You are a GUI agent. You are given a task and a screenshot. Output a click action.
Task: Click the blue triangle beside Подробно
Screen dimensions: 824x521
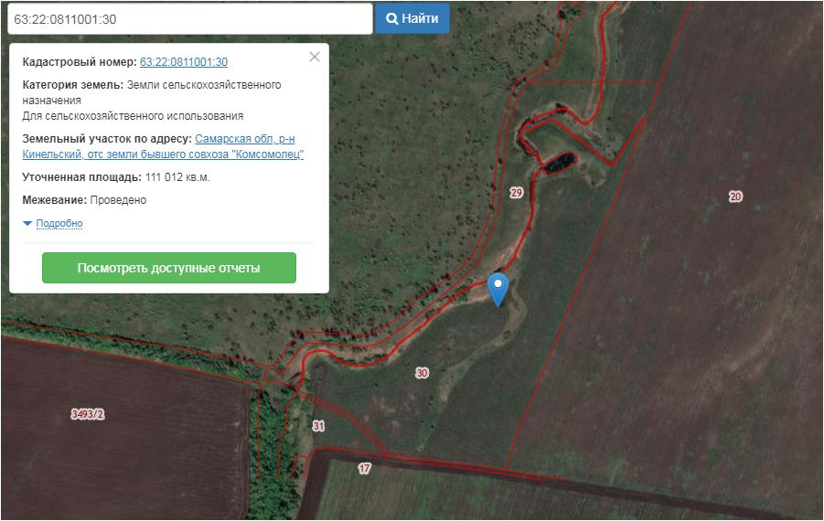[x=27, y=224]
